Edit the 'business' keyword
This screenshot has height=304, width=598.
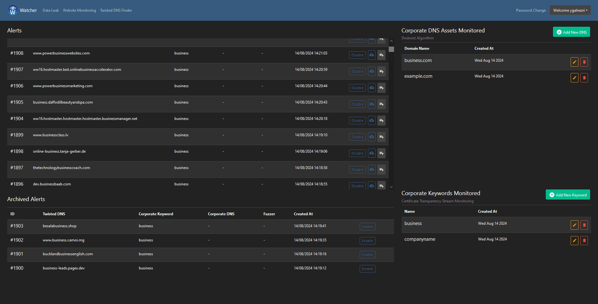pyautogui.click(x=574, y=225)
